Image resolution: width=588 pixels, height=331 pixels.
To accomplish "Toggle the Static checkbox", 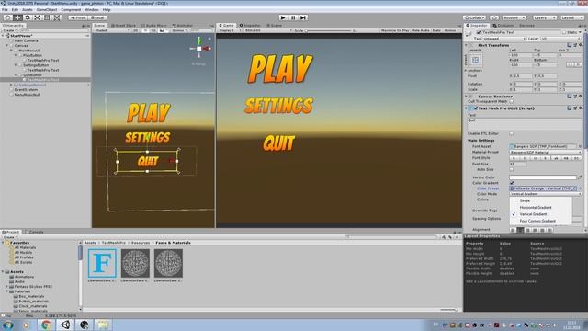I will tap(564, 33).
